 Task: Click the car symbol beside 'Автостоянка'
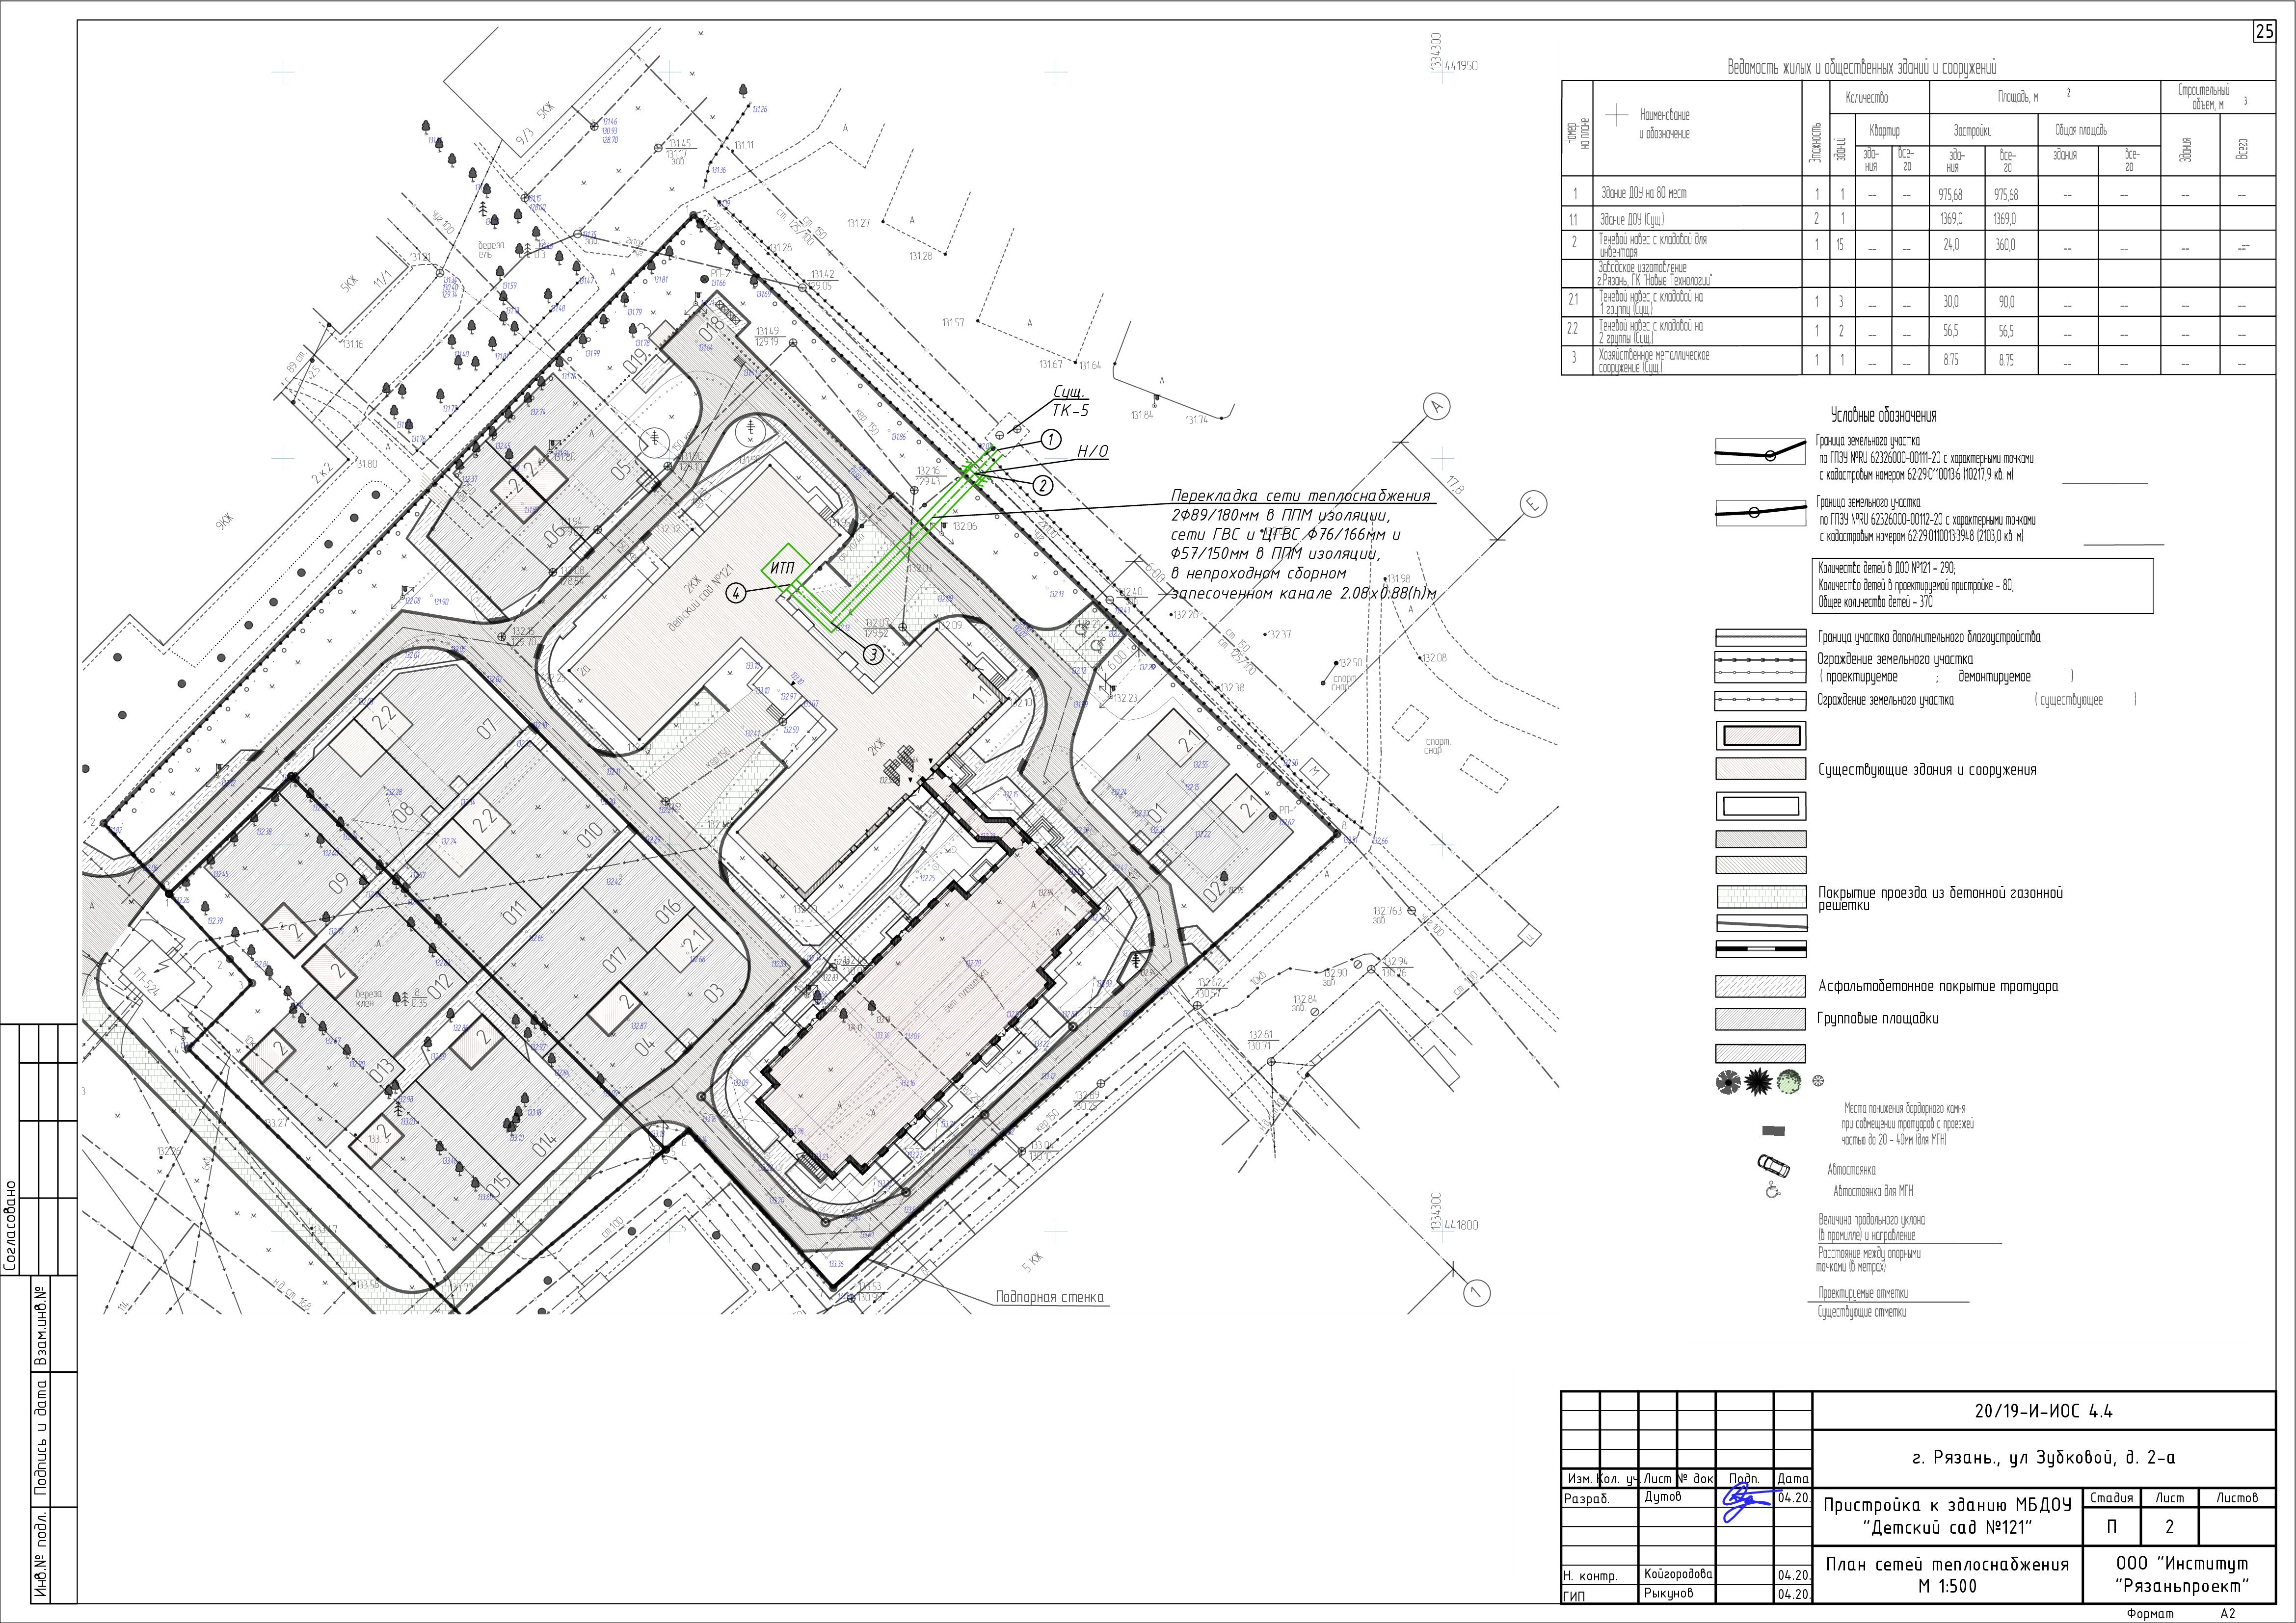coord(1773,1165)
